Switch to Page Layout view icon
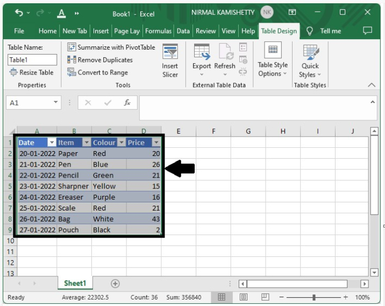Viewport: 385px width, 306px height. point(243,297)
